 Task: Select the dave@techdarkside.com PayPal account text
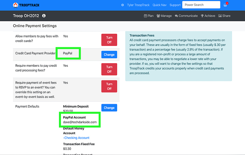click(80, 122)
